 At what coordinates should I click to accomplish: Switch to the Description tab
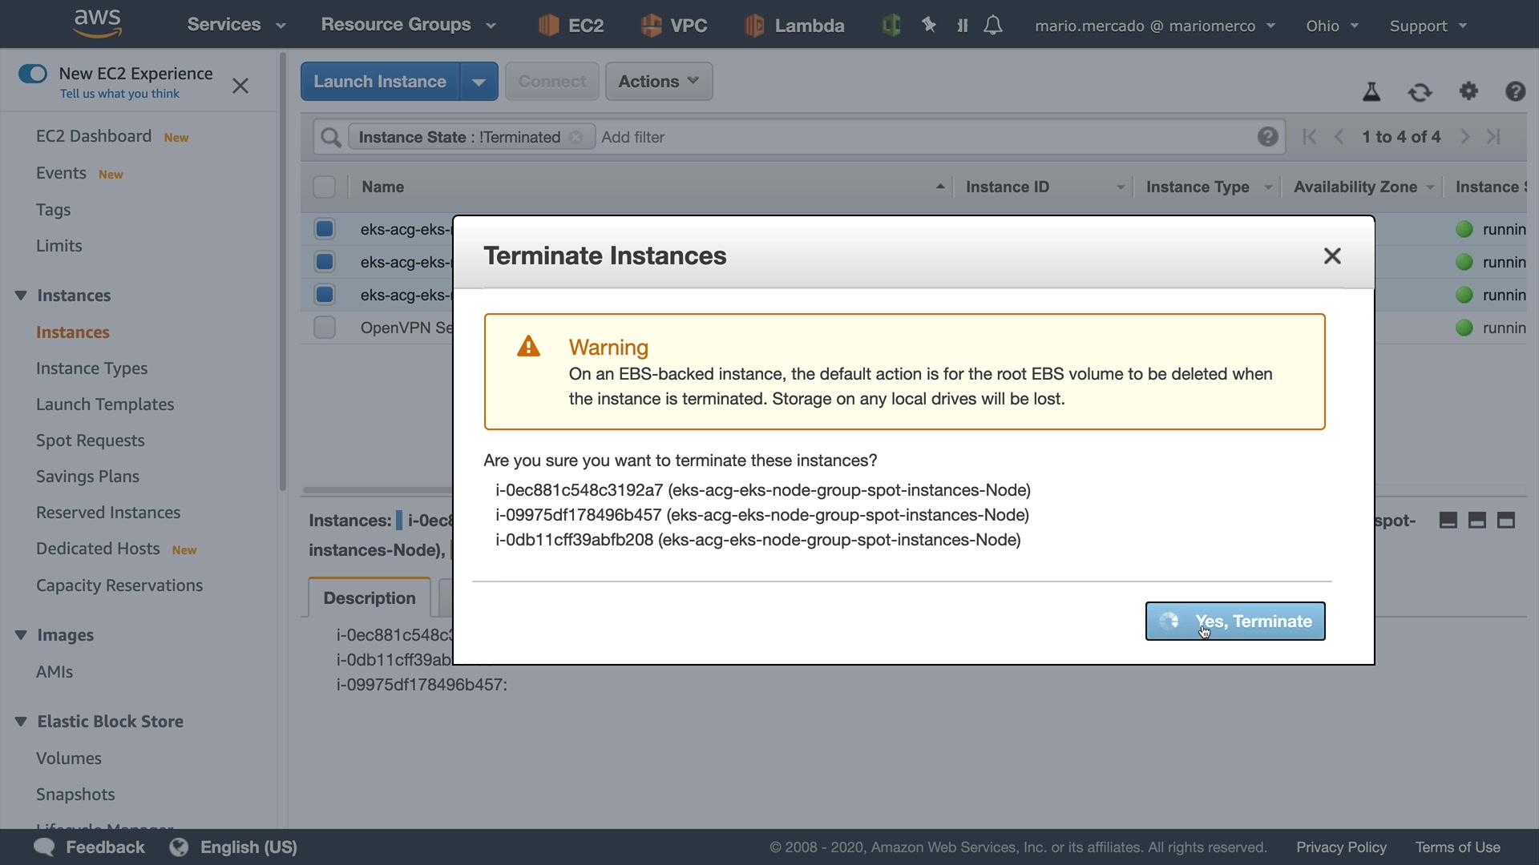(x=370, y=598)
